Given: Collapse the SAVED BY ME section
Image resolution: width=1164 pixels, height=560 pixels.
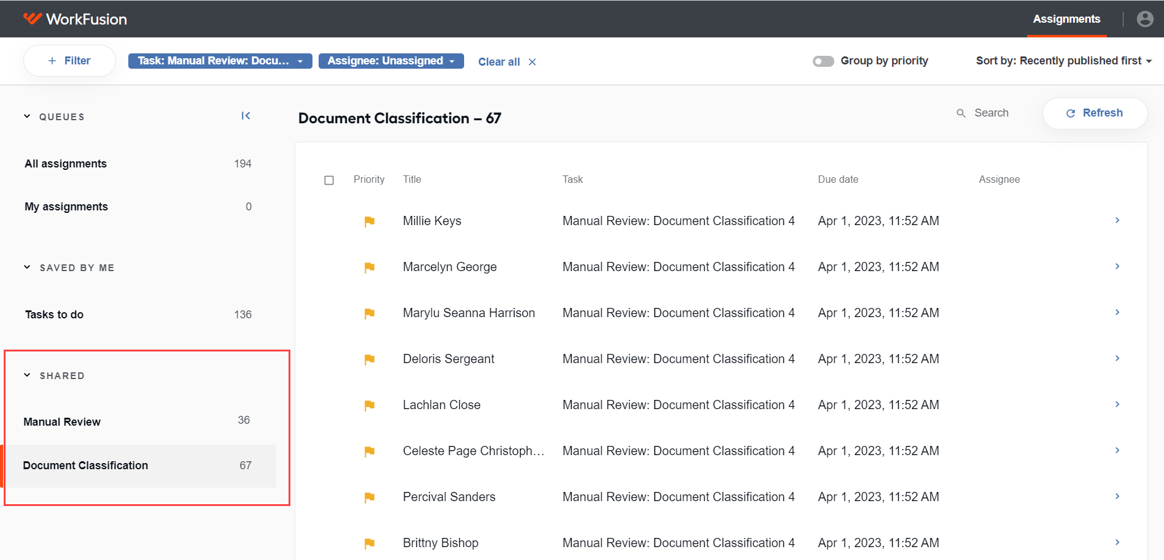Looking at the screenshot, I should (27, 267).
